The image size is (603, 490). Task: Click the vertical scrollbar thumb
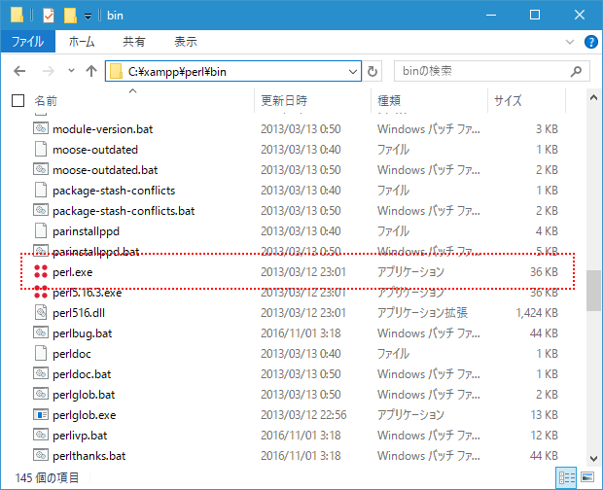593,290
